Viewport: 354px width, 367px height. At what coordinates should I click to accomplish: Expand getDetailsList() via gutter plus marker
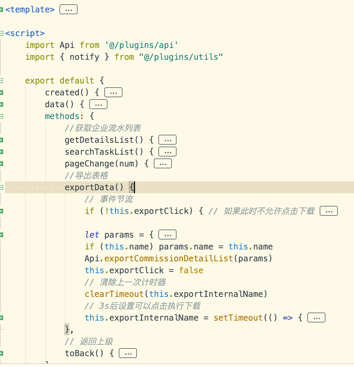(1, 140)
